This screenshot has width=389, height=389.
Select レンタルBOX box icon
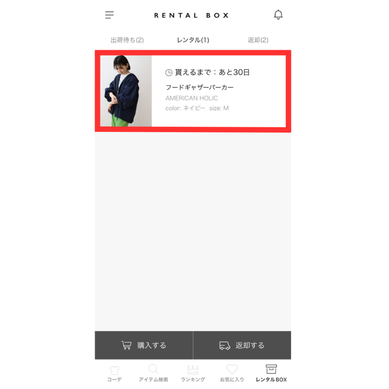pos(271,369)
